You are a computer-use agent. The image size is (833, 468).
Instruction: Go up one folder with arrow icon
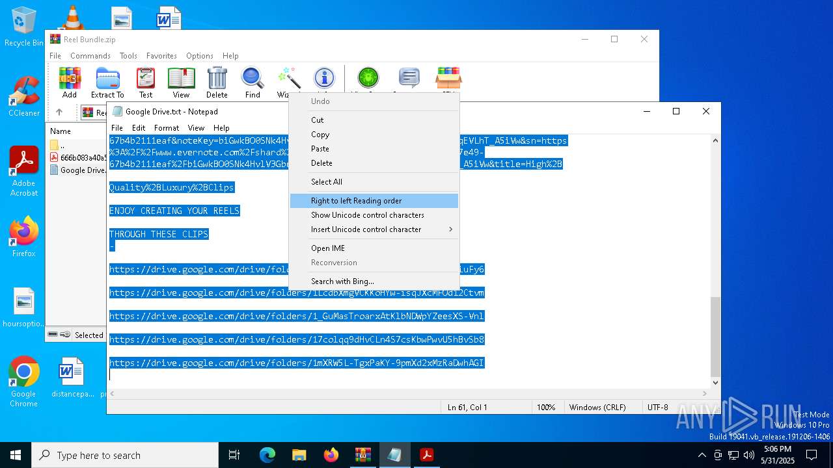59,112
